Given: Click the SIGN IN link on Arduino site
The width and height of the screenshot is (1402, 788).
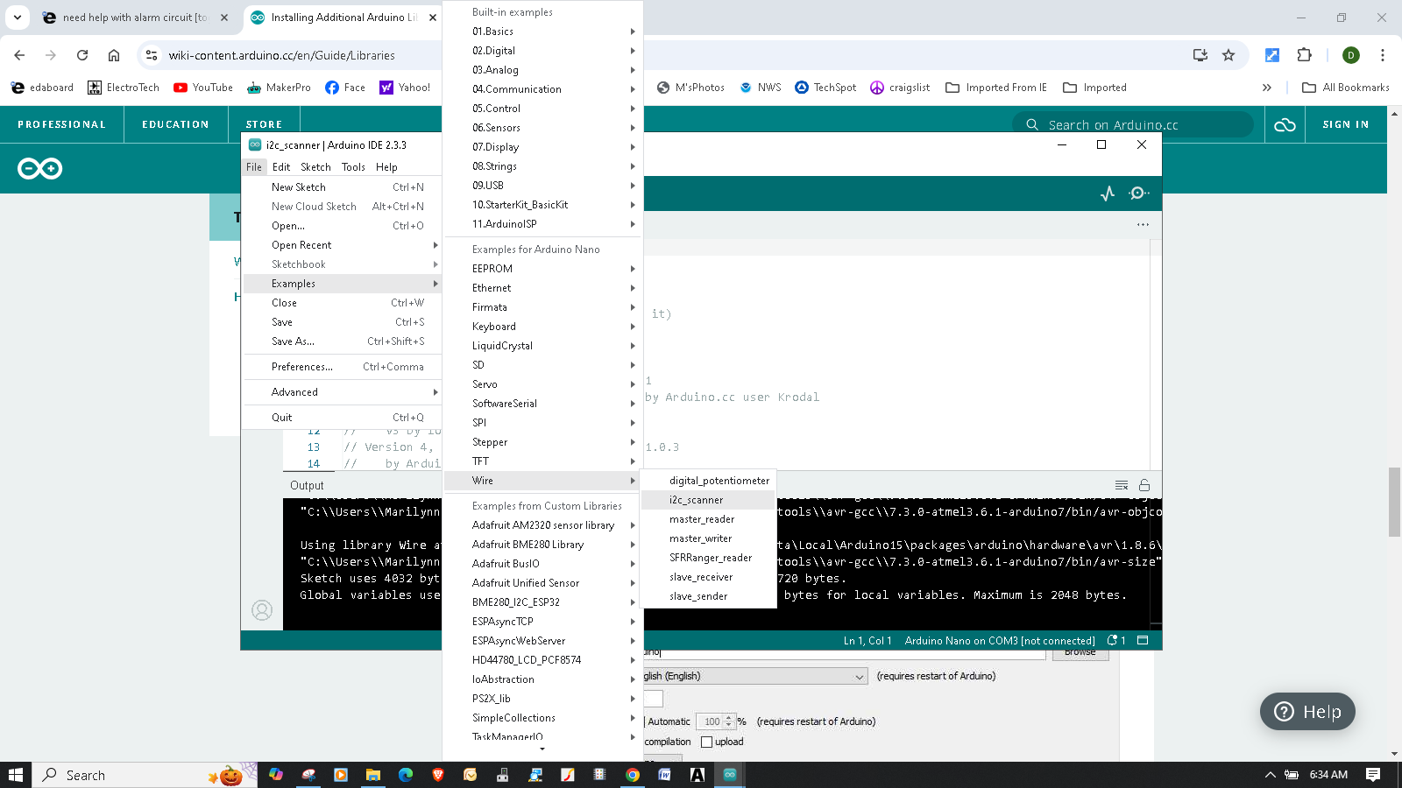Looking at the screenshot, I should [x=1346, y=125].
